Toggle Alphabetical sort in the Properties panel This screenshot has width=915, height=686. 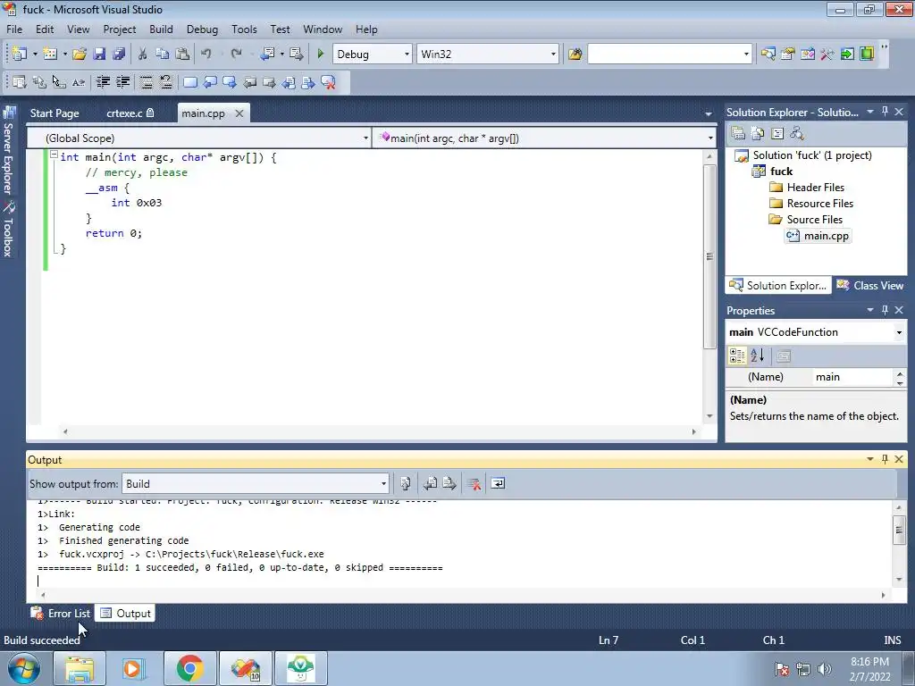[x=758, y=356]
